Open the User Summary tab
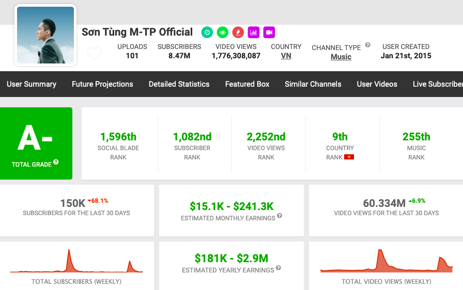Image resolution: width=463 pixels, height=290 pixels. (x=32, y=84)
